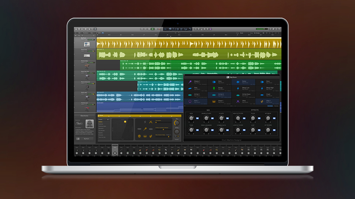Select the Snare 1 pad
The width and height of the screenshot is (355, 199).
click(220, 102)
